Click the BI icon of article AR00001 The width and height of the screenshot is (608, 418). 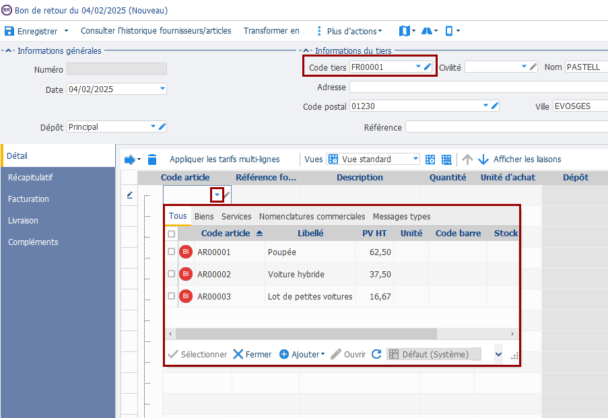(186, 252)
